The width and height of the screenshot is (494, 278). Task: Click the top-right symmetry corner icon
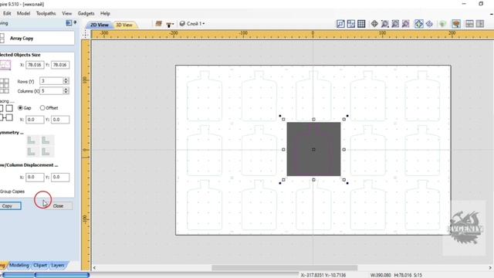click(46, 141)
